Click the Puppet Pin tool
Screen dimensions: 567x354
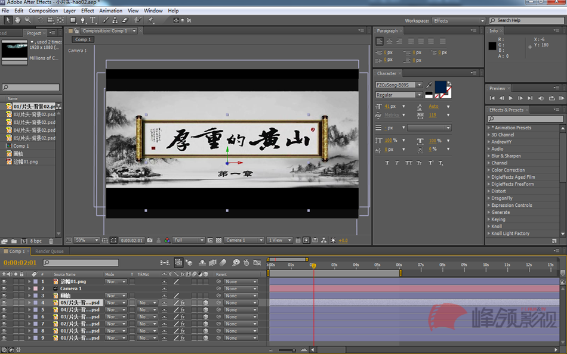(x=151, y=20)
